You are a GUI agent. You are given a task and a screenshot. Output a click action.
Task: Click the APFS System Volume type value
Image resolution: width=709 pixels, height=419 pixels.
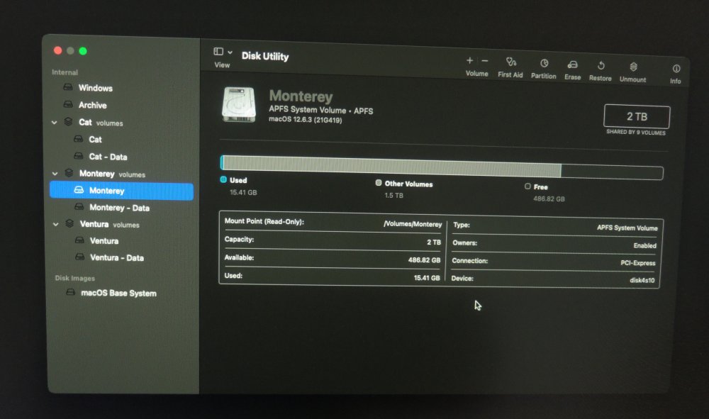click(x=627, y=228)
